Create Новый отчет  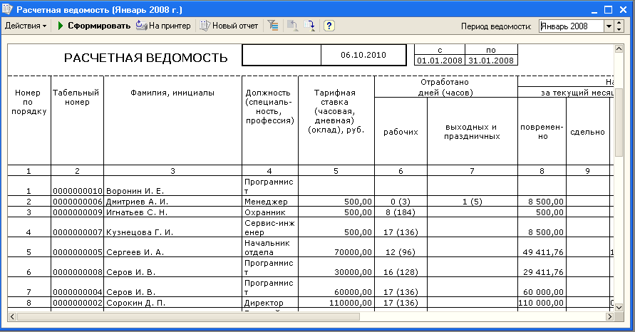pos(229,26)
